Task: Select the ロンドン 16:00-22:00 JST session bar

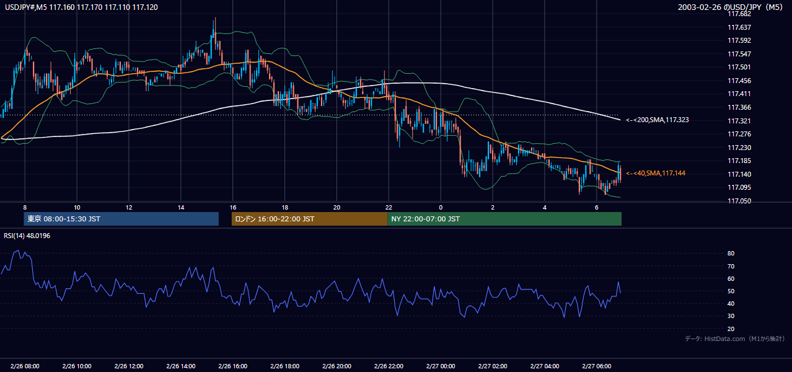Action: tap(309, 219)
